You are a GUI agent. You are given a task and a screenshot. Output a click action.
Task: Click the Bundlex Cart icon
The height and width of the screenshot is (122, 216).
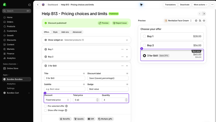point(4,93)
